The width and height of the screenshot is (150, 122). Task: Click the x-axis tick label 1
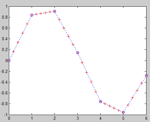click(x=32, y=118)
